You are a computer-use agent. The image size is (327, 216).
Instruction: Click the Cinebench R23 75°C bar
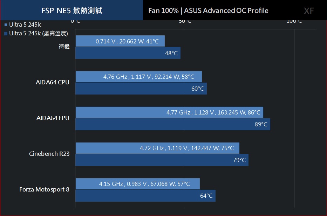157,148
